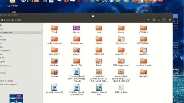Open the Documents sidebar entry
Screen dimensions: 184x103
coord(21,40)
